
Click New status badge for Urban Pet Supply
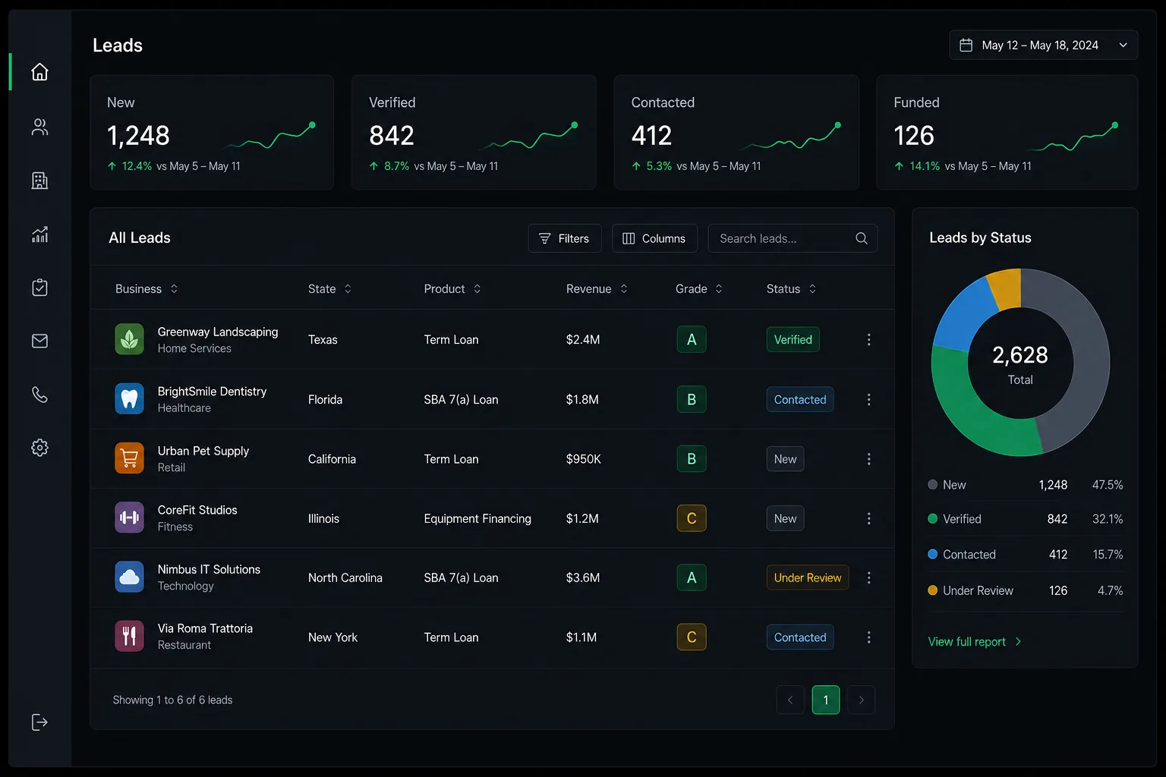pos(785,459)
